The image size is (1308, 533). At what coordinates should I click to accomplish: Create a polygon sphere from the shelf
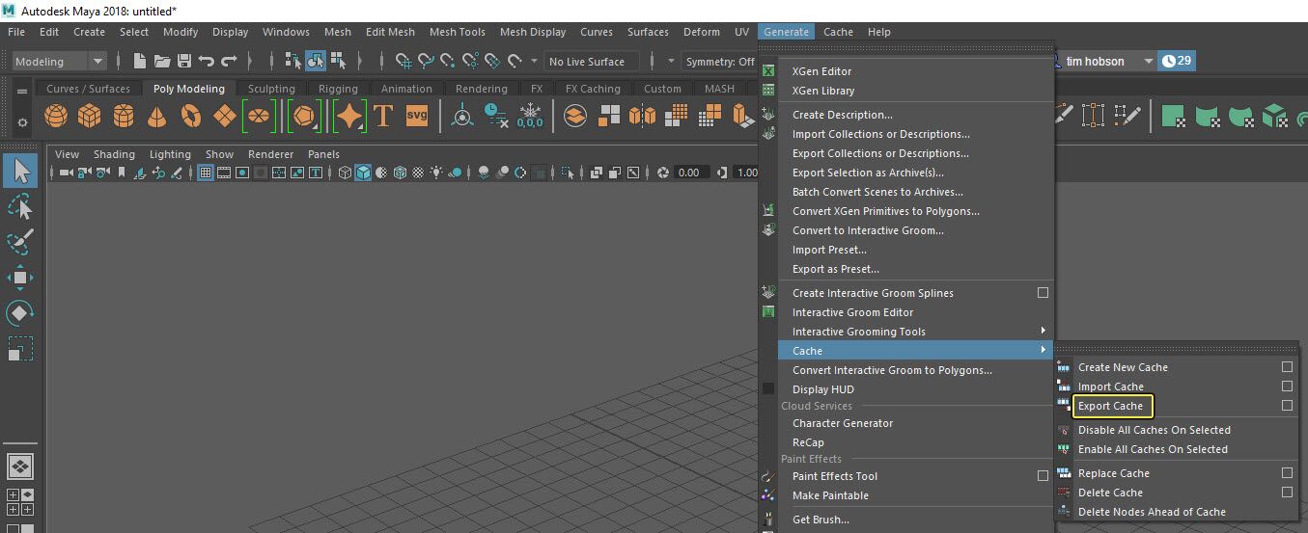coord(57,117)
